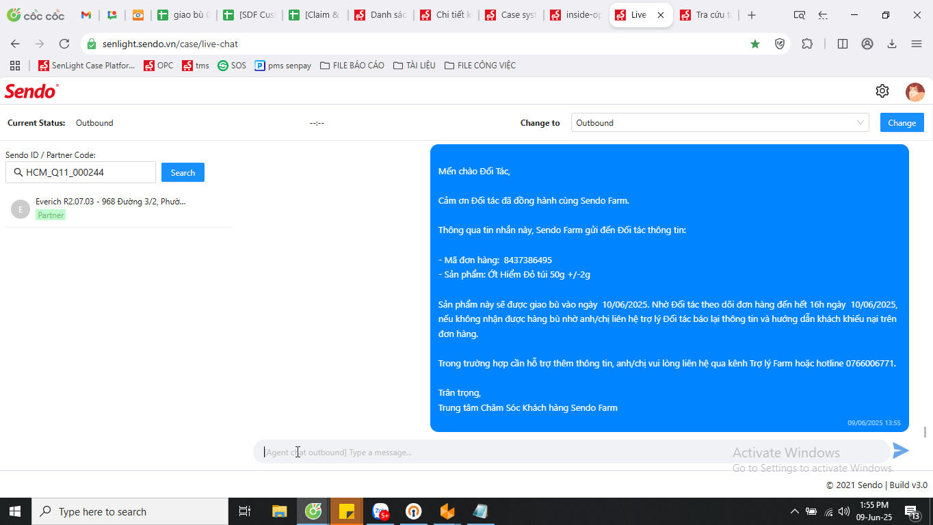This screenshot has height=525, width=933.
Task: Open the user avatar menu
Action: coord(915,92)
